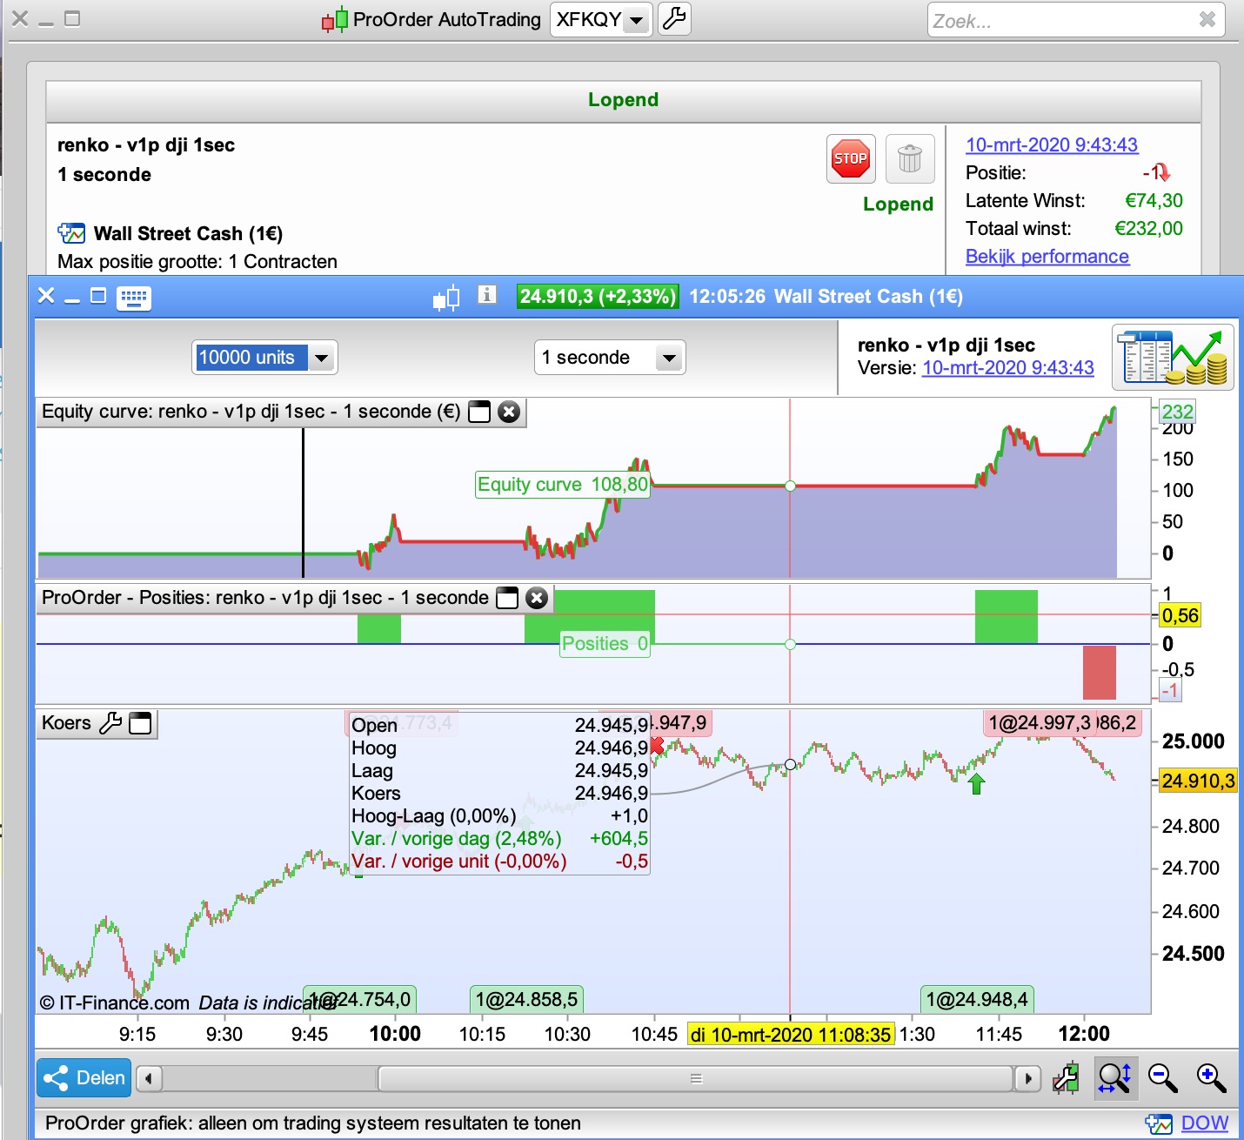The width and height of the screenshot is (1244, 1140).
Task: Open the Bekijk performance link
Action: pos(1047,257)
